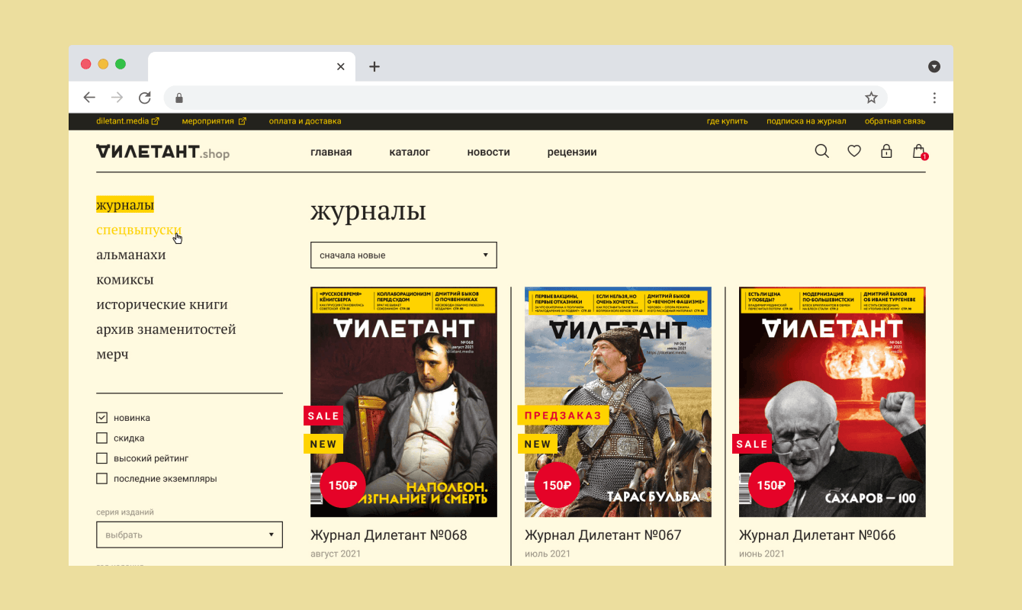Open the diletant.media external link
This screenshot has width=1022, height=610.
[127, 121]
